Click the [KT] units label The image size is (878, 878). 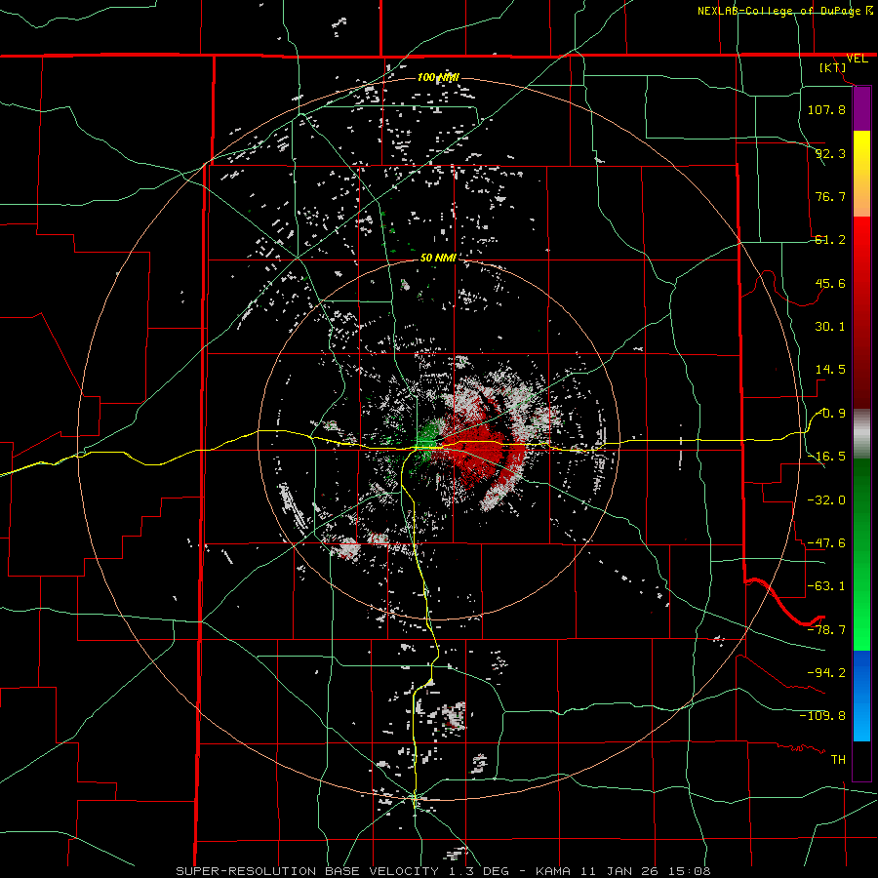(833, 67)
